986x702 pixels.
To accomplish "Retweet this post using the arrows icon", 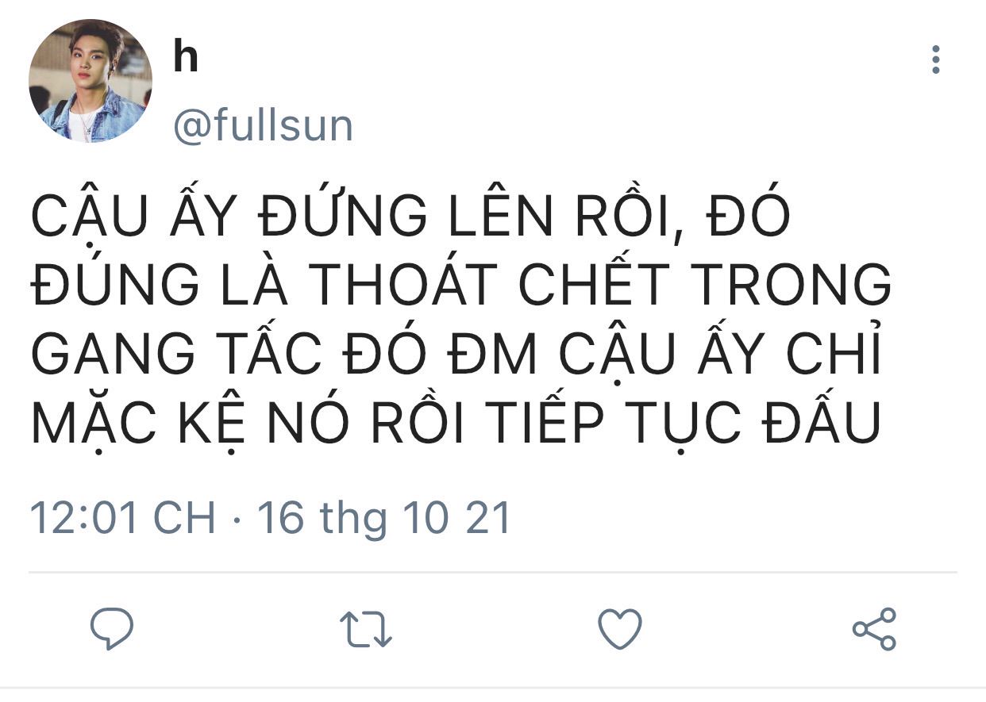I will click(x=366, y=629).
